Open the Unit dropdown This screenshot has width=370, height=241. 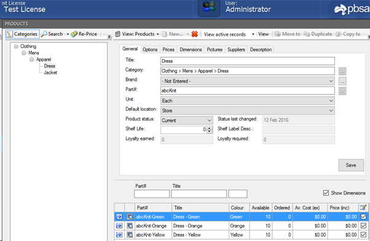pyautogui.click(x=248, y=101)
